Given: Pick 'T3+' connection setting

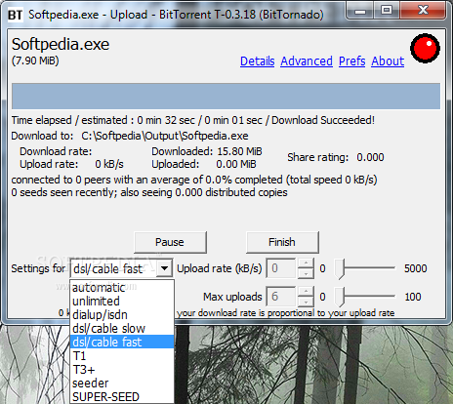Looking at the screenshot, I should pyautogui.click(x=122, y=370).
